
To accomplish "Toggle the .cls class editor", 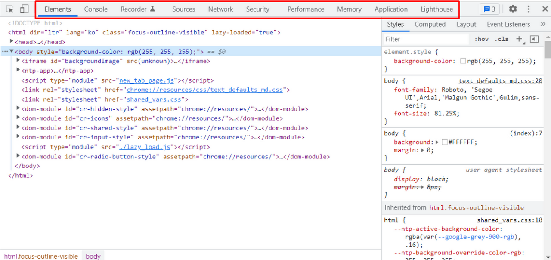I will 501,39.
